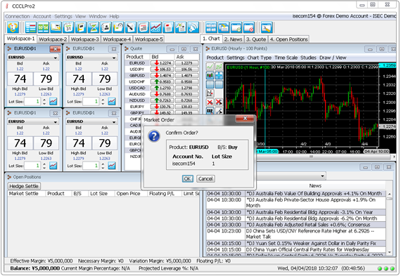This screenshot has width=401, height=276.
Task: Click the chart horizontal scrollbar thumb
Action: tap(311, 157)
